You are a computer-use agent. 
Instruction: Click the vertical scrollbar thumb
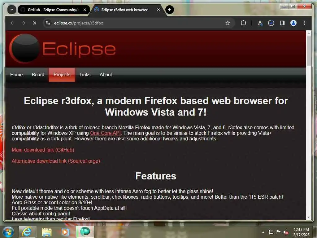click(x=309, y=51)
